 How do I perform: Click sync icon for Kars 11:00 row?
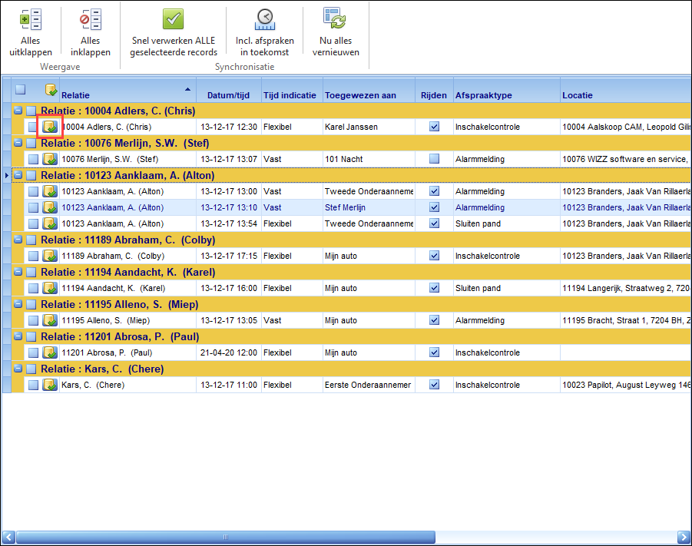(x=50, y=385)
